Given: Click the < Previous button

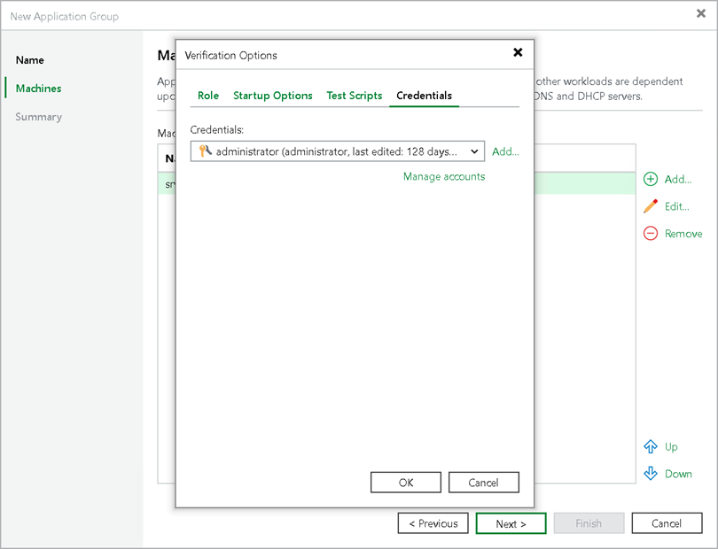Looking at the screenshot, I should tap(433, 523).
